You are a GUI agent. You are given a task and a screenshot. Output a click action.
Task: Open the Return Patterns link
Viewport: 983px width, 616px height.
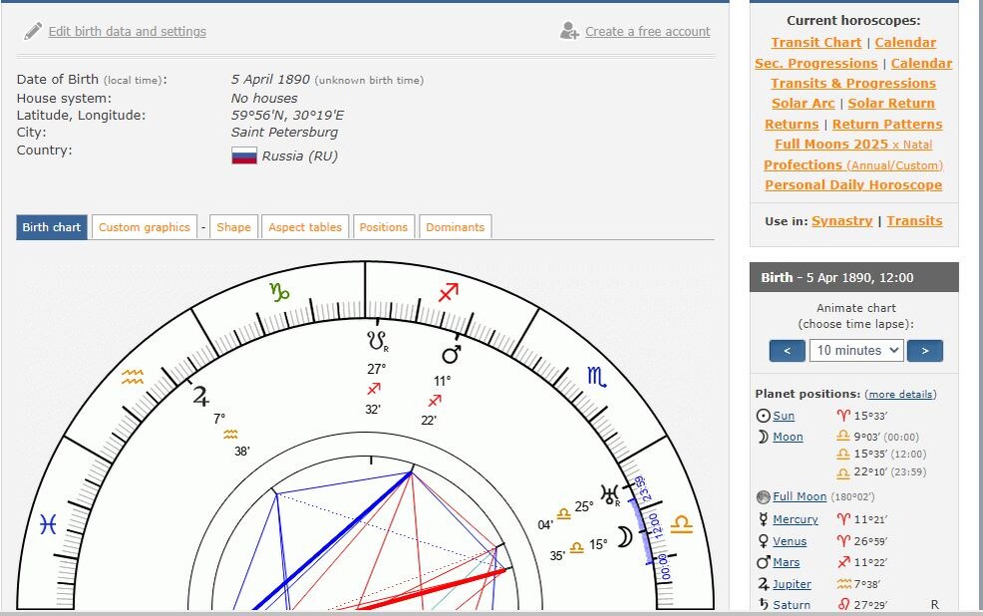tap(887, 124)
